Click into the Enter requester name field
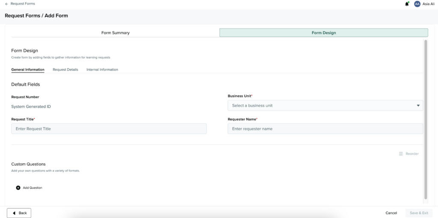Viewport: 438px width, 218px height. click(x=325, y=129)
